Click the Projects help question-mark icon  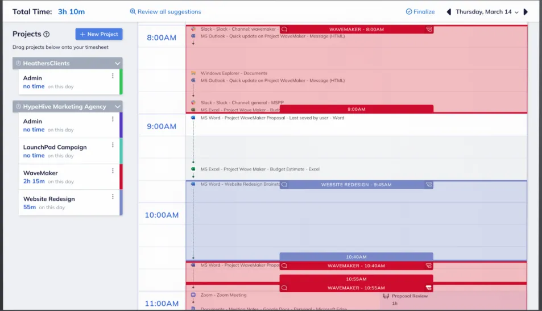46,34
